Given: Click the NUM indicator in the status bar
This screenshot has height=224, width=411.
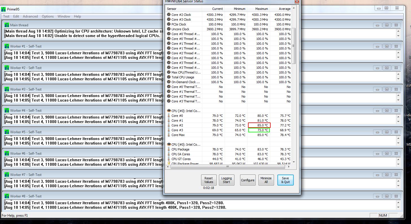Looking at the screenshot, I should [x=383, y=216].
